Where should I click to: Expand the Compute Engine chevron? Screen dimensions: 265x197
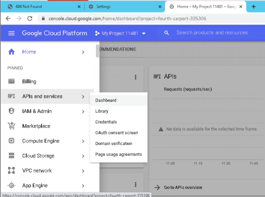[x=83, y=141]
